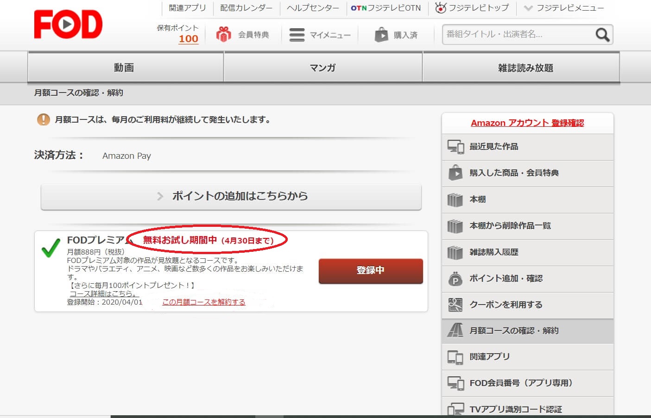651x418 pixels.
Task: Open 会員特典 in header
Action: click(x=242, y=34)
